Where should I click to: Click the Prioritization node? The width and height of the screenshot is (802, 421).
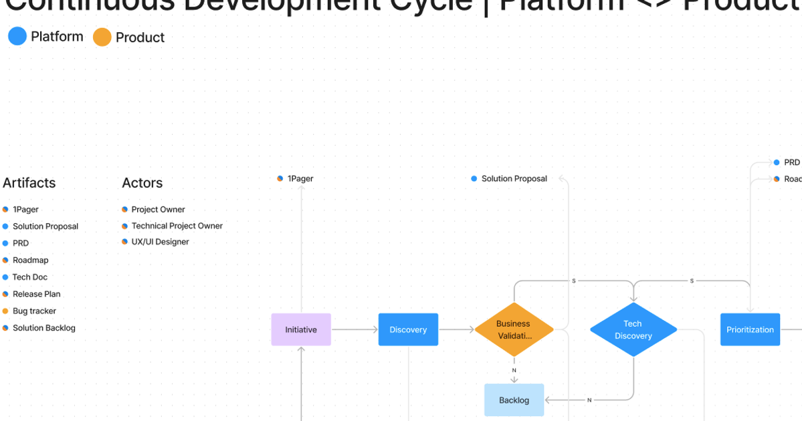tap(750, 329)
